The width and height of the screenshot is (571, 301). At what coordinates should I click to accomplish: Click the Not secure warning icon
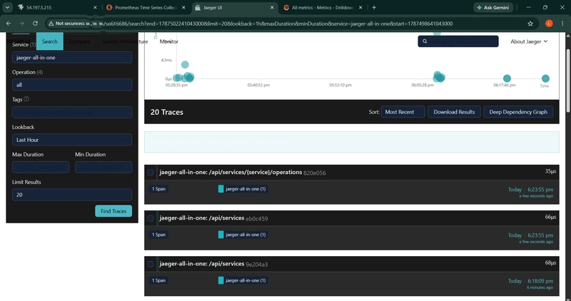pyautogui.click(x=51, y=24)
